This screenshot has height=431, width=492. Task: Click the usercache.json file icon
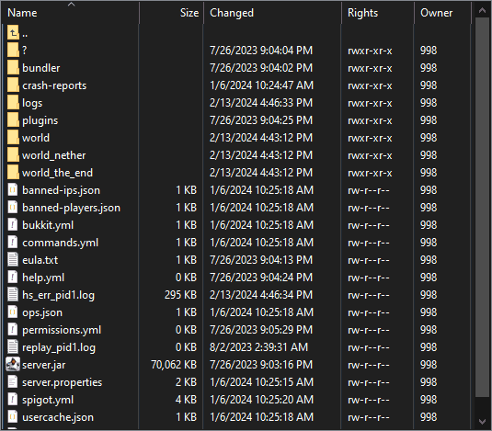pos(13,417)
